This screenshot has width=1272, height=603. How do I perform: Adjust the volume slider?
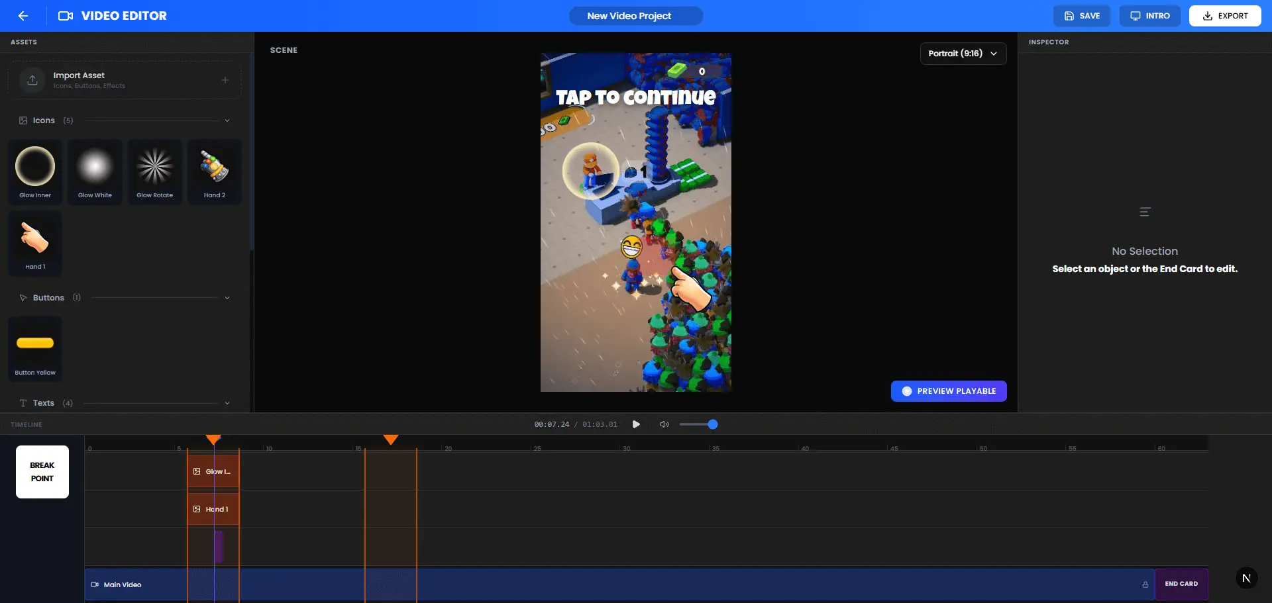tap(698, 424)
